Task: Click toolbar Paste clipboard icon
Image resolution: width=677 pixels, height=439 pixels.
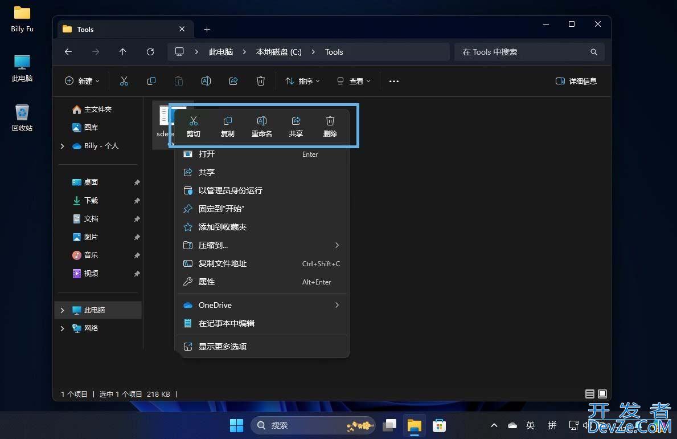Action: tap(178, 81)
